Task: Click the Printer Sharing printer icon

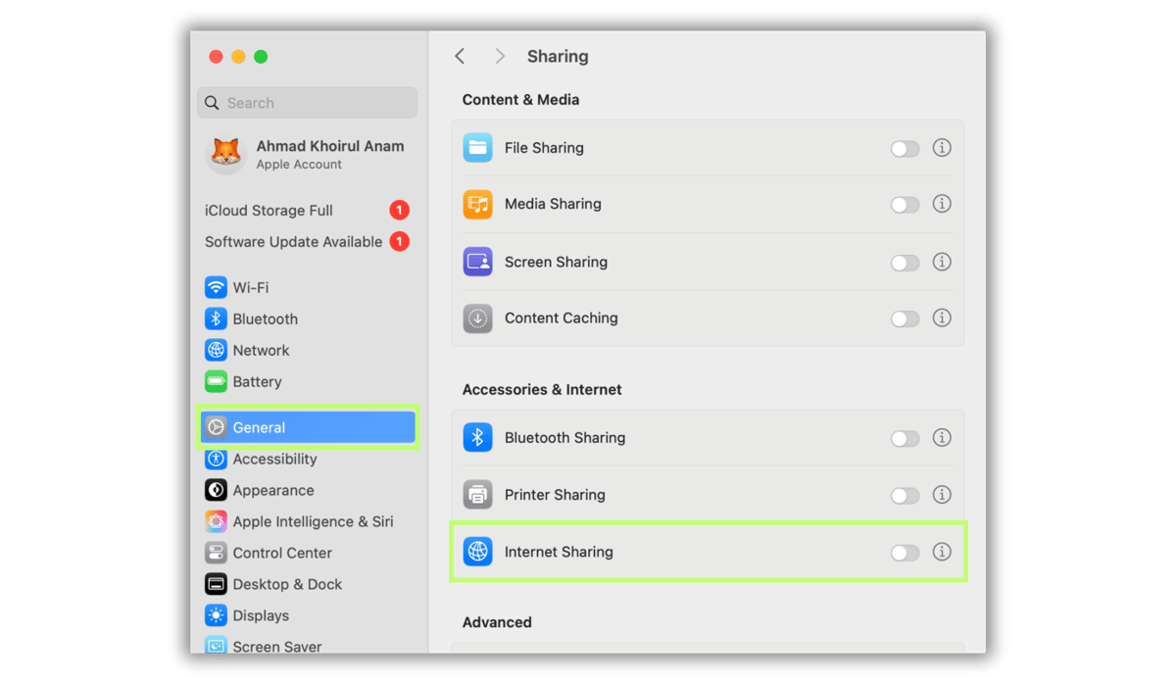Action: (477, 495)
